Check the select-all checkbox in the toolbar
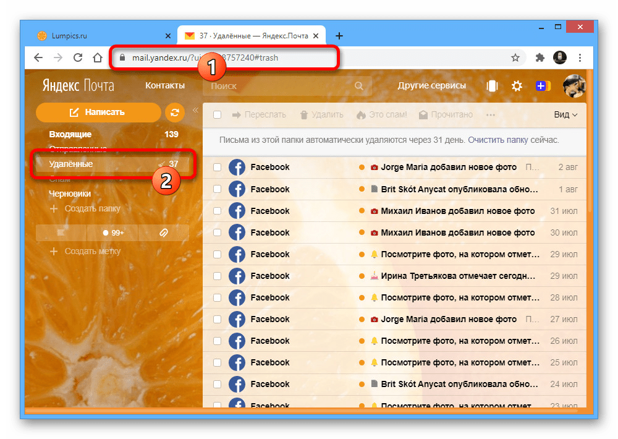Screen dimensions: 618x439 pyautogui.click(x=217, y=114)
